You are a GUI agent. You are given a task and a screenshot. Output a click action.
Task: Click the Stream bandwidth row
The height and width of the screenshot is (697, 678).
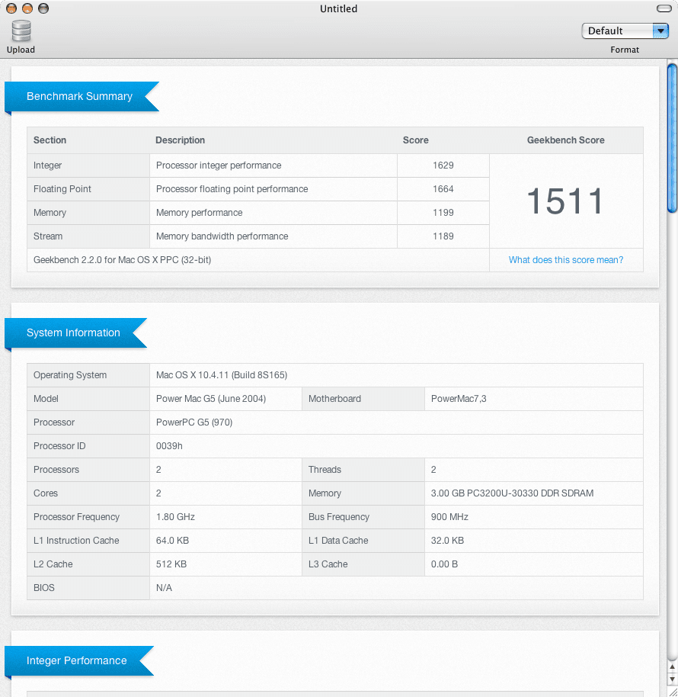coord(229,236)
